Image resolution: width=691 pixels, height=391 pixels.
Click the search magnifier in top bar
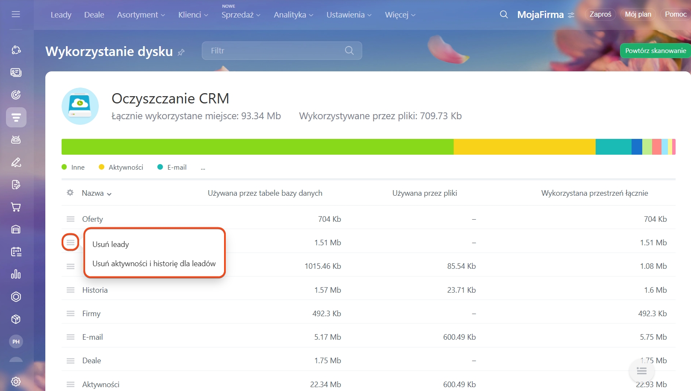tap(504, 15)
